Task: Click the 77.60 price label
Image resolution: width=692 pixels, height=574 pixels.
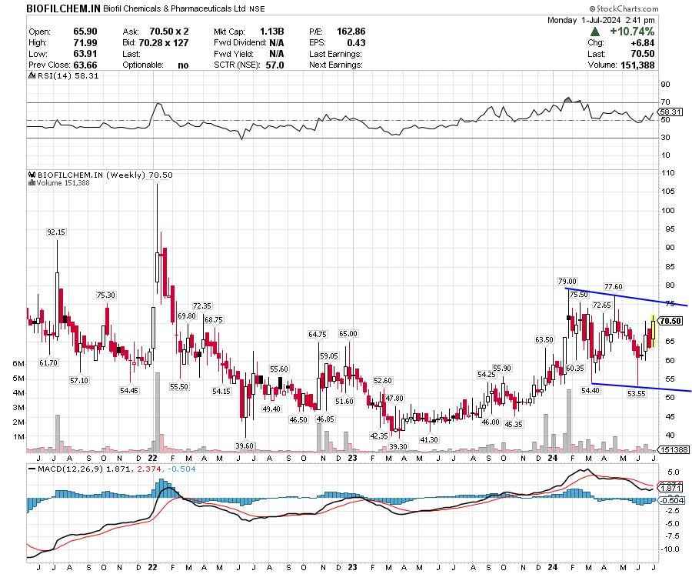Action: click(x=614, y=286)
